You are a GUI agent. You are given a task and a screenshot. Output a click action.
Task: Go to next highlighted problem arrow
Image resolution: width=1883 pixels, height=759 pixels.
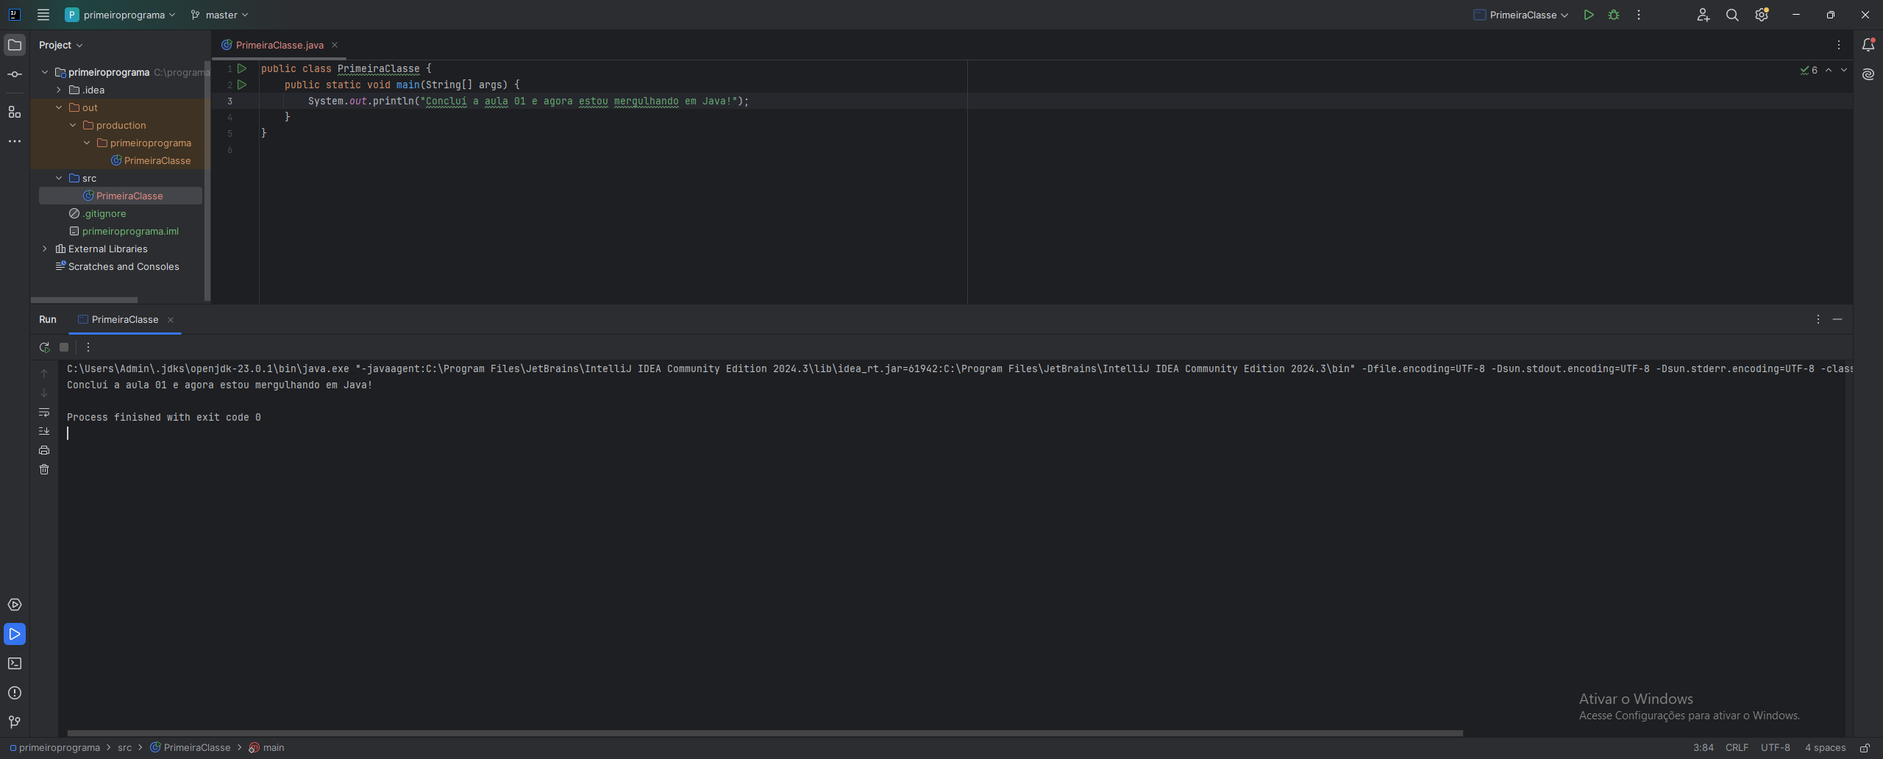coord(1844,71)
